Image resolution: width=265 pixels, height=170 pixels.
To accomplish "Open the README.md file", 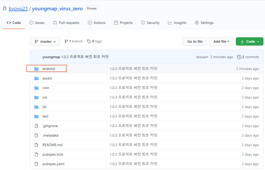I will [52, 145].
